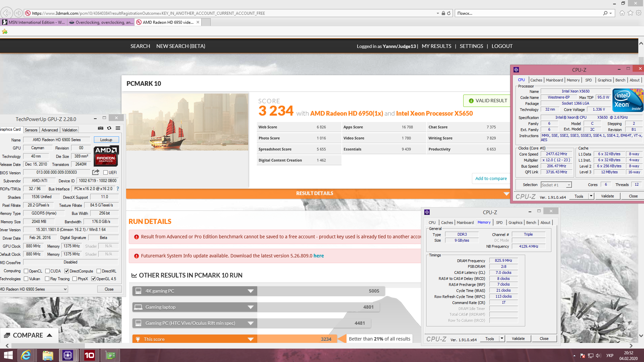The width and height of the screenshot is (644, 362).
Task: Click the LOGOUT link
Action: [502, 46]
